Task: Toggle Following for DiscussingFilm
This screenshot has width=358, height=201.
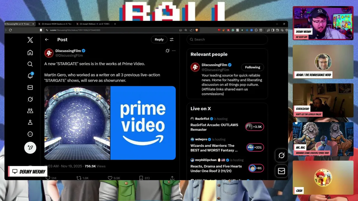Action: [253, 67]
